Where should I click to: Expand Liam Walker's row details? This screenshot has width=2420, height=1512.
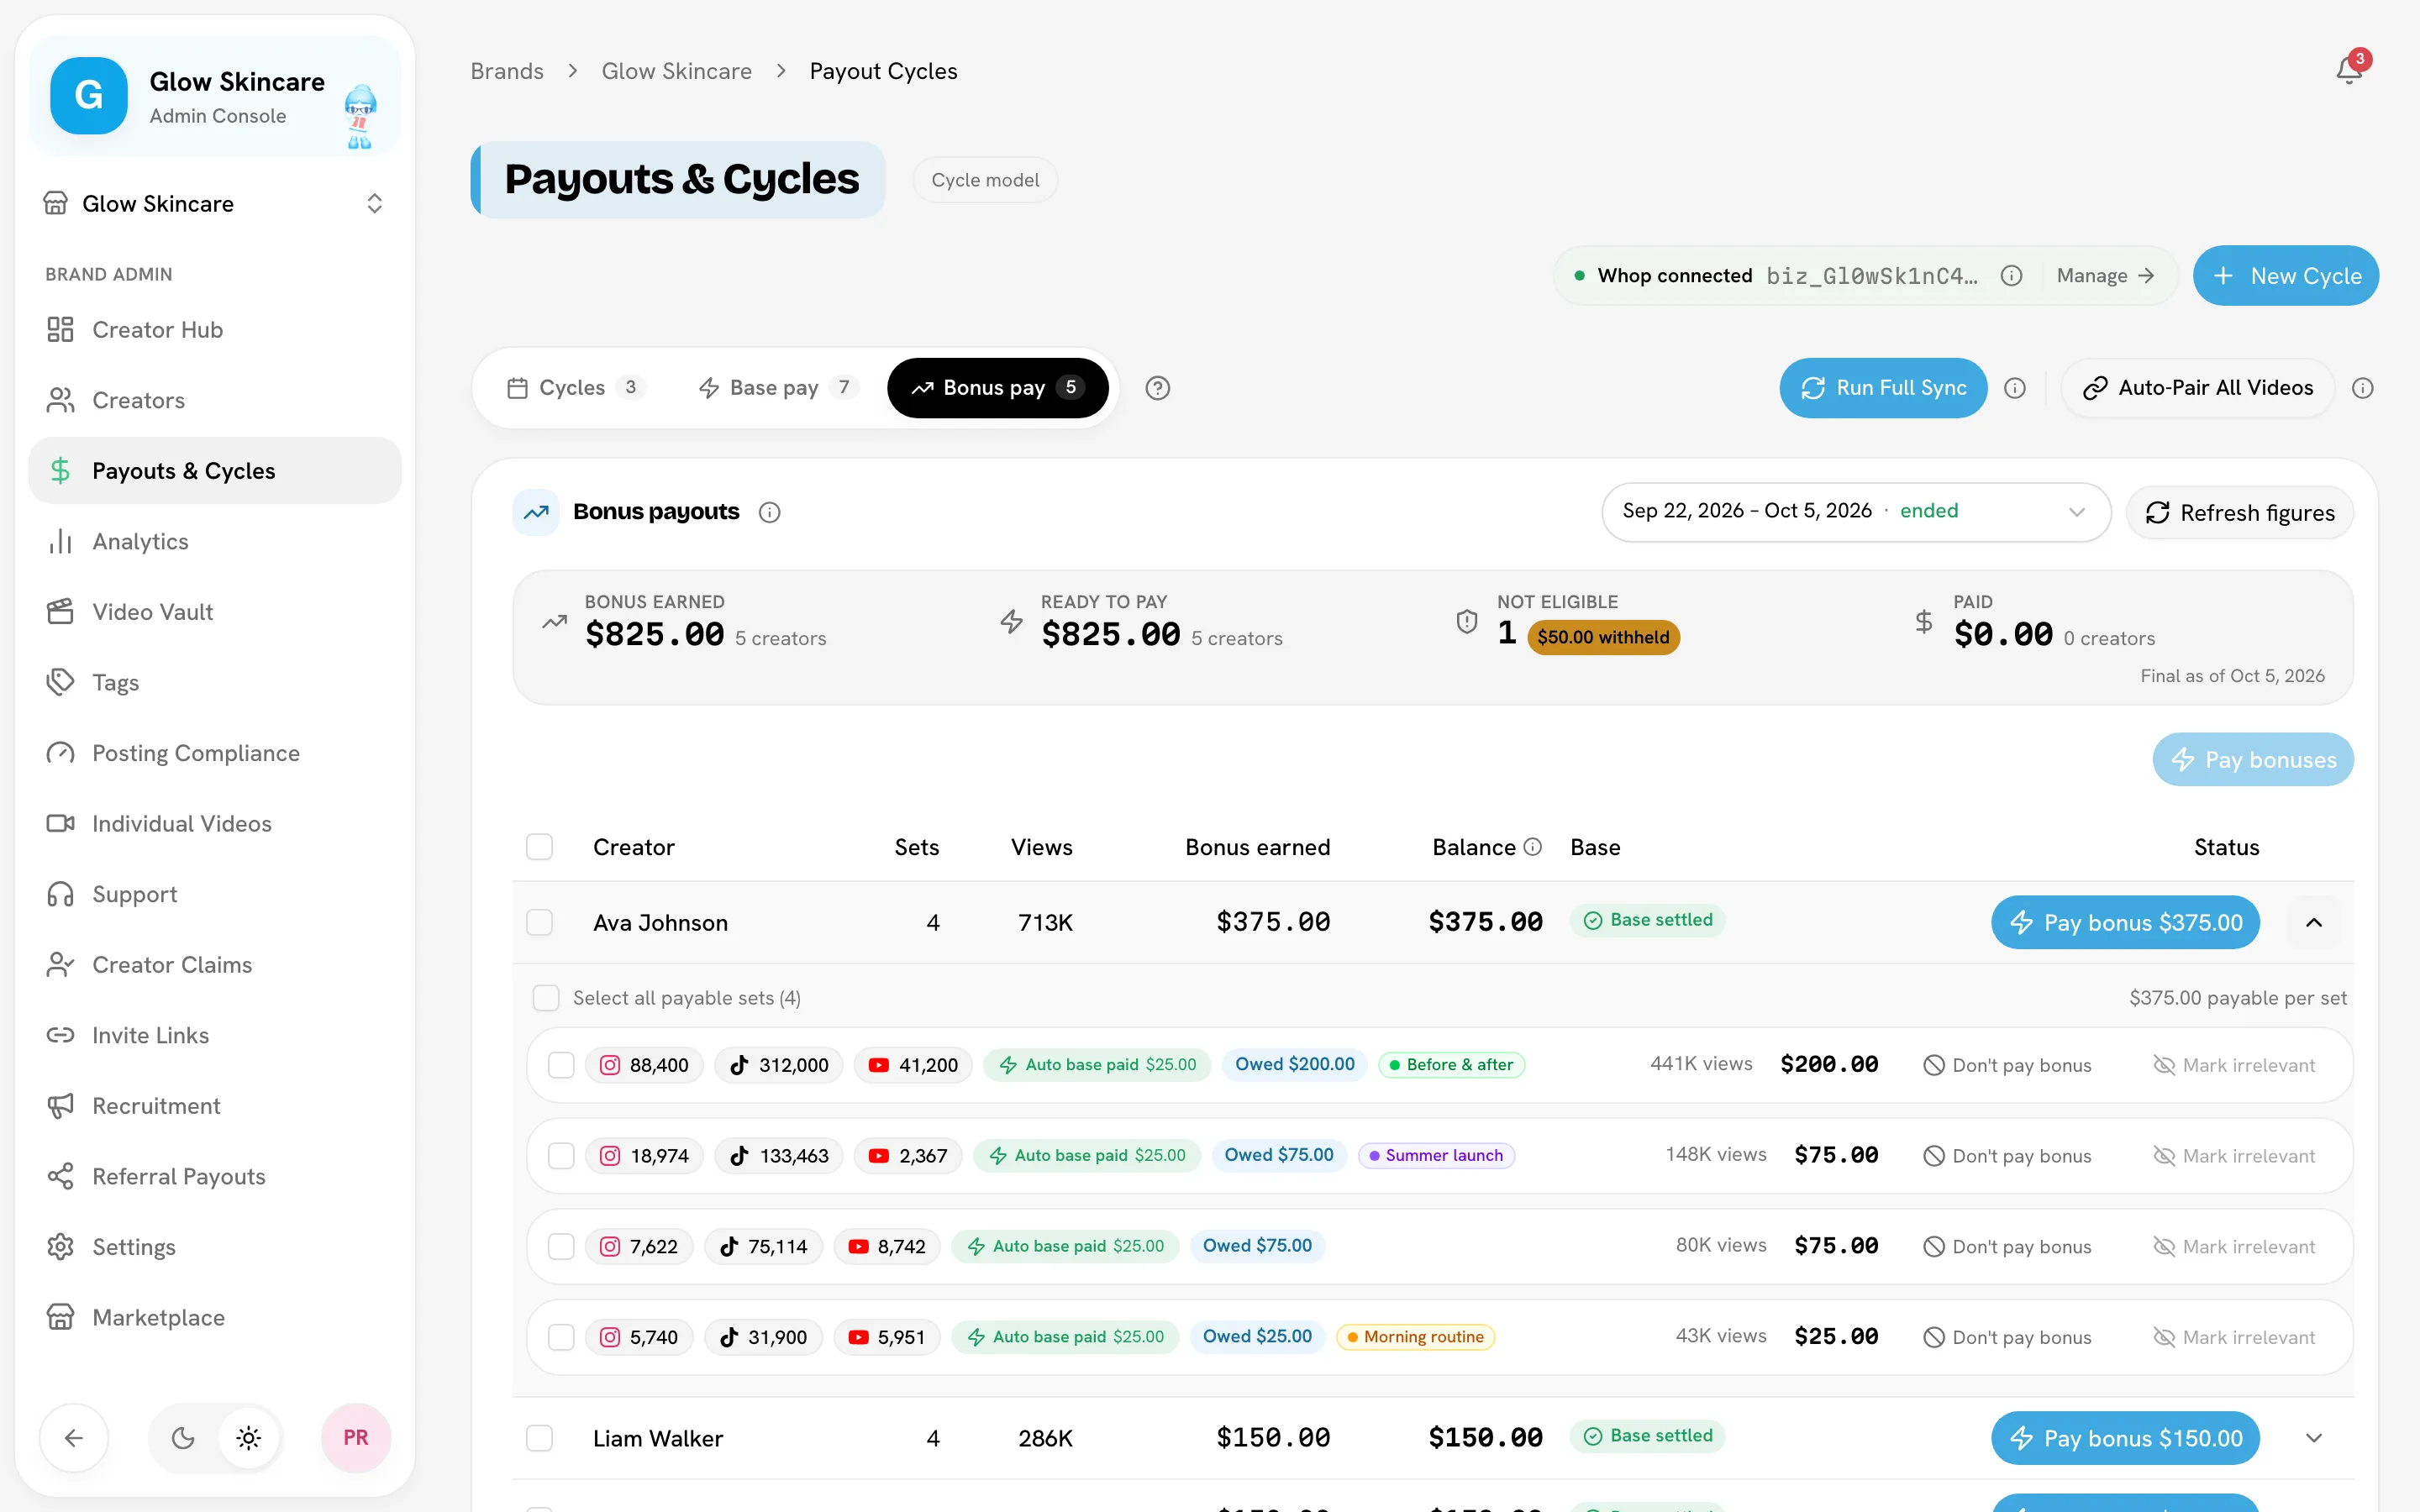click(x=2314, y=1438)
